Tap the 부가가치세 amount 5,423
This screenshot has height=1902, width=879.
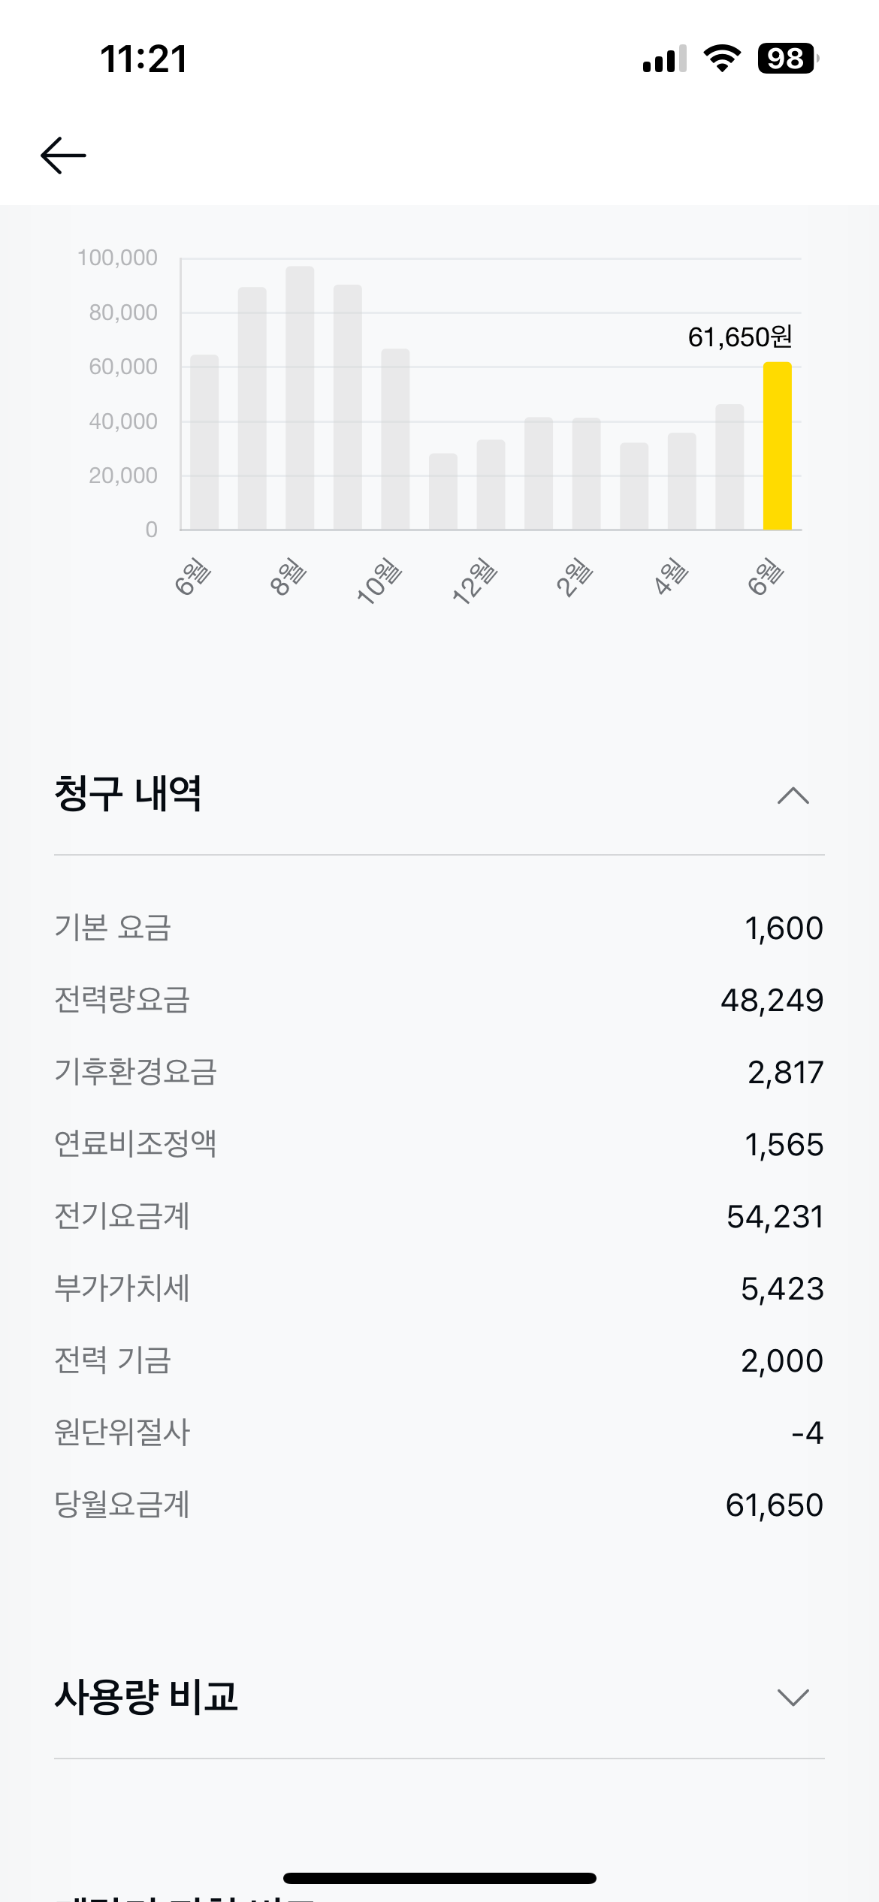(x=782, y=1289)
